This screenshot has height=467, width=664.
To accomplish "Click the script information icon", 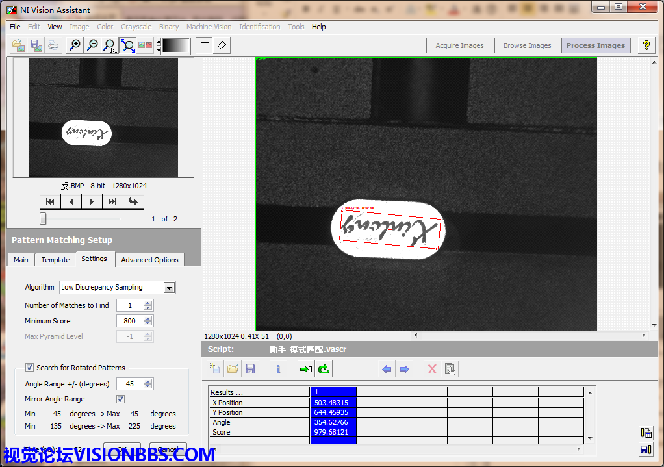I will 278,370.
